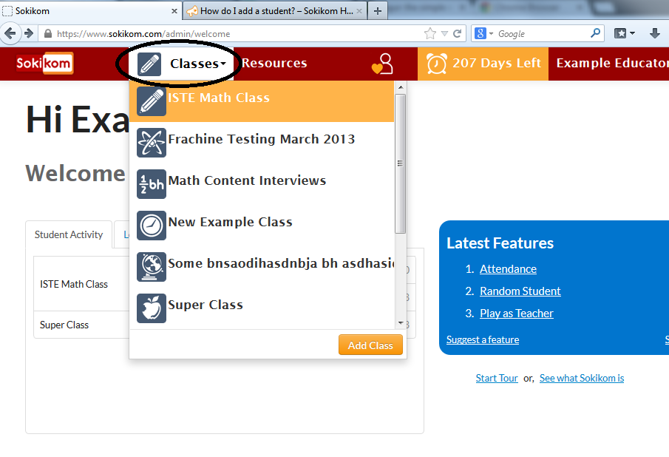The height and width of the screenshot is (457, 669).
Task: Click the 207 Days Left button
Action: tap(483, 64)
